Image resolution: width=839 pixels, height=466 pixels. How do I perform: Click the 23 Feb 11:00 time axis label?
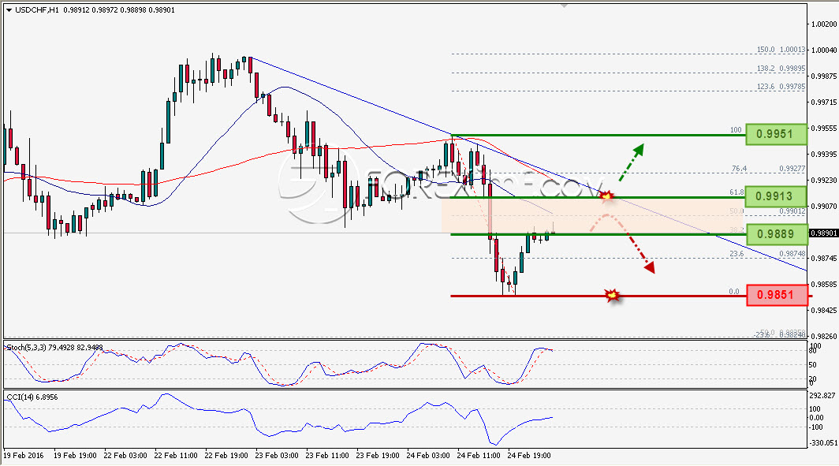pyautogui.click(x=327, y=455)
